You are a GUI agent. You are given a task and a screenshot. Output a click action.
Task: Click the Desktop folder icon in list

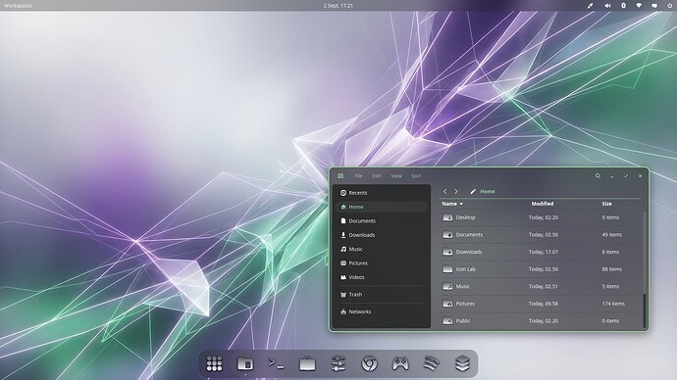[x=447, y=217]
